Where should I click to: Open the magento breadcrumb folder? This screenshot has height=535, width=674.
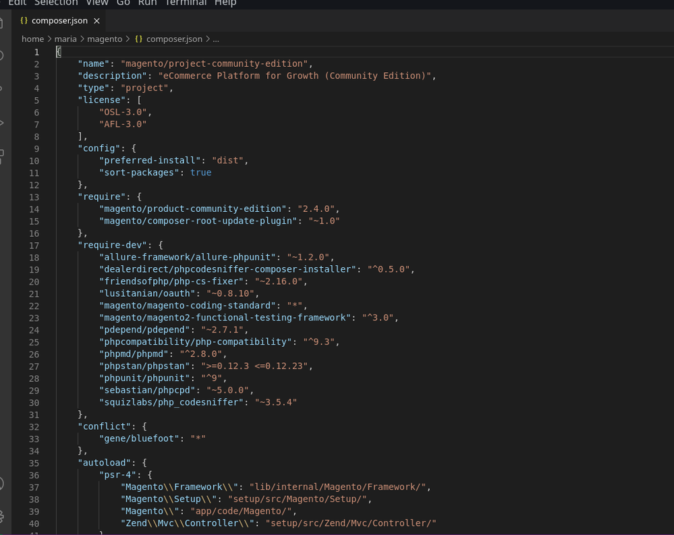coord(105,39)
